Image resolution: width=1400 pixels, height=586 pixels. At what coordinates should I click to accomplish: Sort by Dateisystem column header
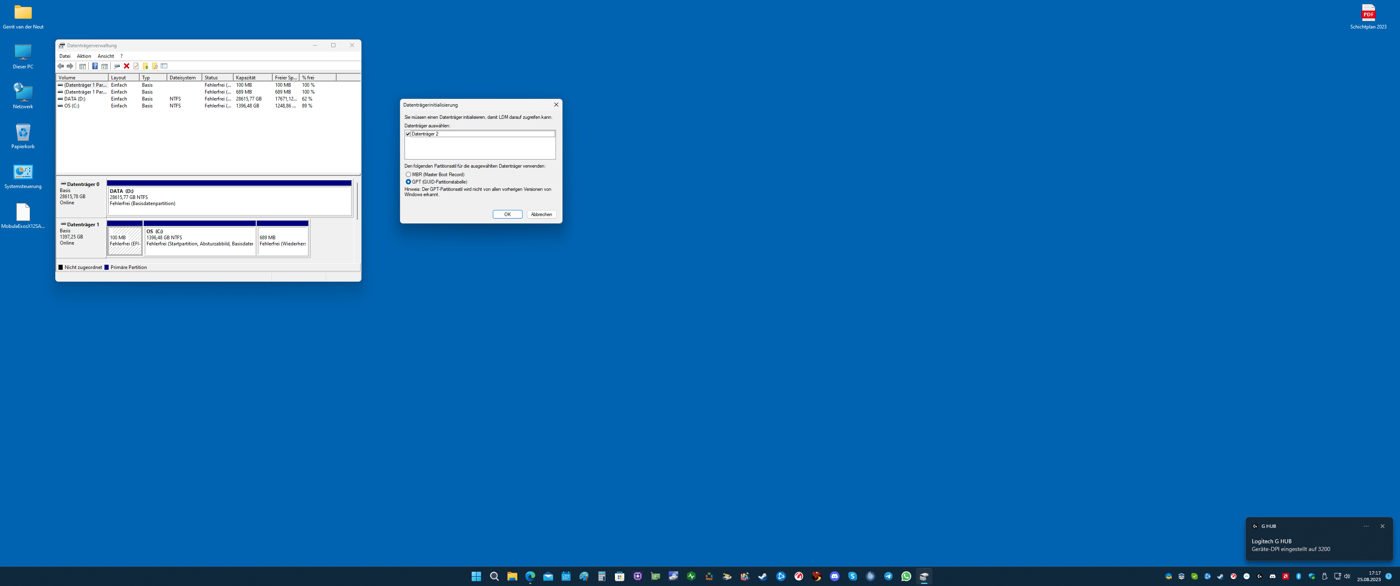184,78
